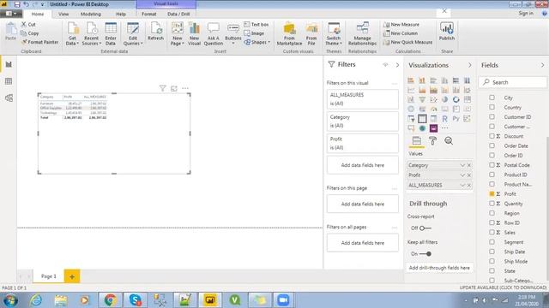
Task: Import custom visual From File
Action: (x=311, y=33)
